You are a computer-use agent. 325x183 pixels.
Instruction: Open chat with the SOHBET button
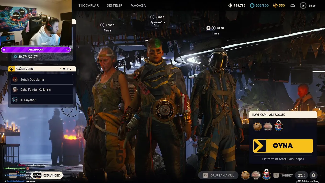click(287, 175)
